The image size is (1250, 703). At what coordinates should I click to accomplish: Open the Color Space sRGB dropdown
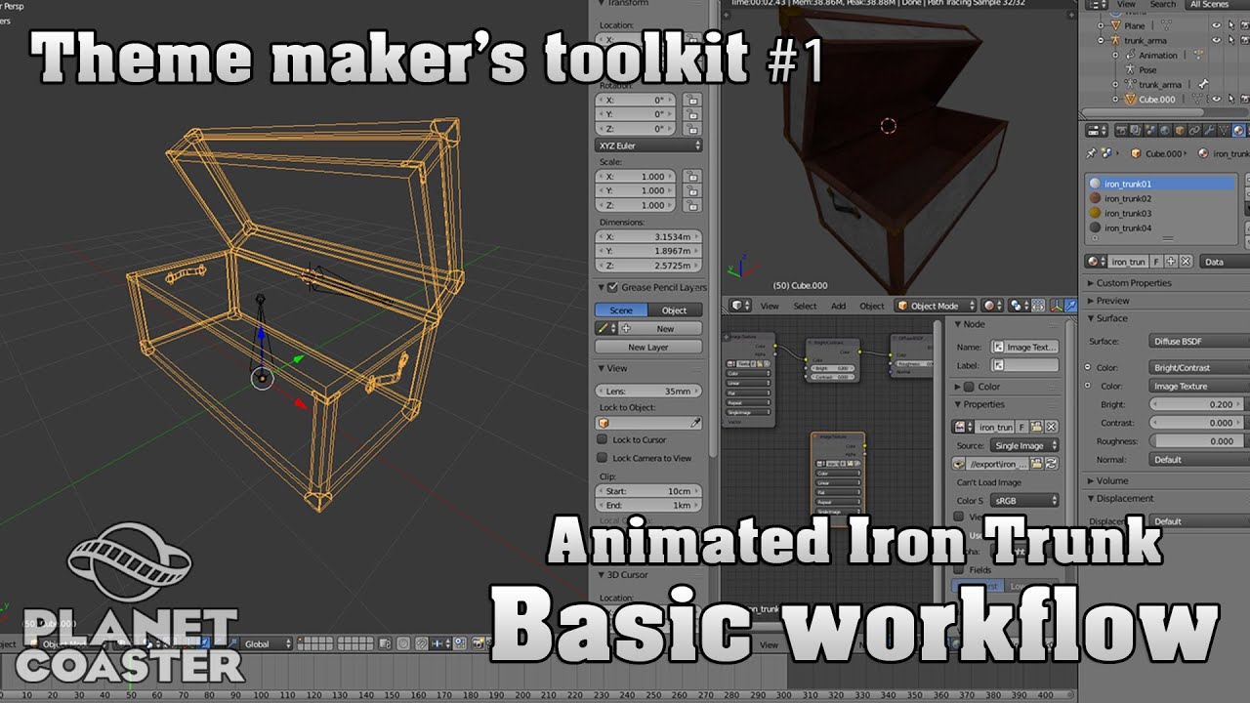(x=1024, y=500)
